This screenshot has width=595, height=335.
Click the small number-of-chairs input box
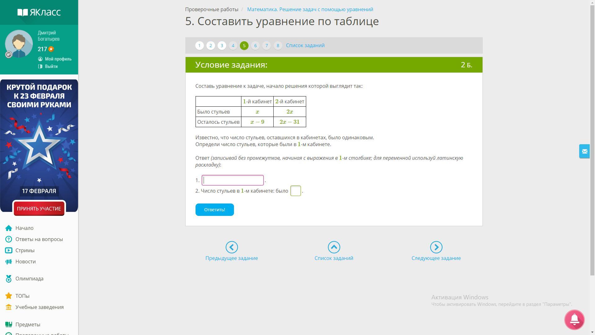pyautogui.click(x=295, y=191)
